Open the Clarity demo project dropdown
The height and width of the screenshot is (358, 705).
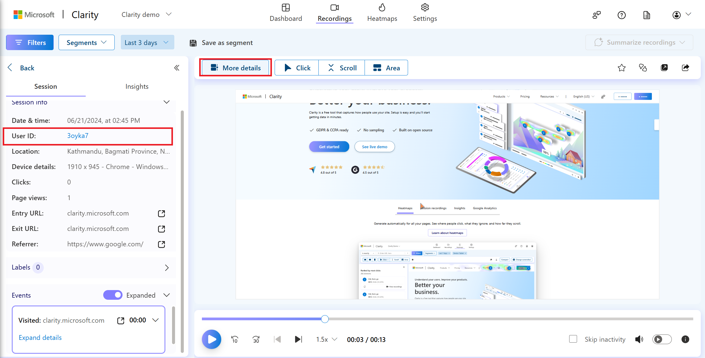[146, 14]
